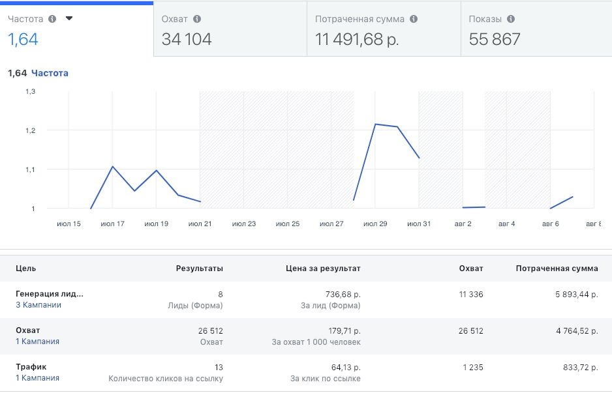Viewport: 612px width, 393px height.
Task: Click the Генерация лид... row title
Action: click(50, 294)
